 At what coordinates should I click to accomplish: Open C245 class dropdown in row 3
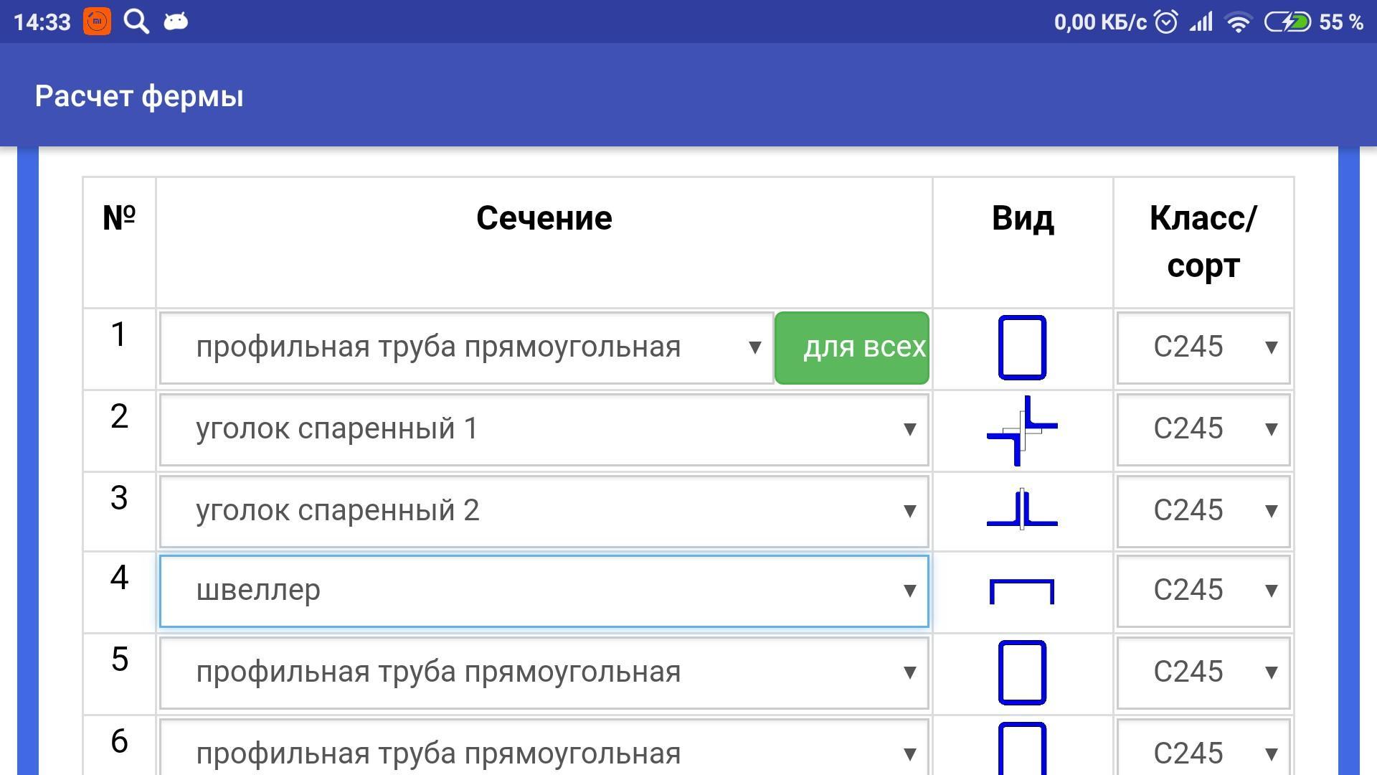click(1203, 510)
